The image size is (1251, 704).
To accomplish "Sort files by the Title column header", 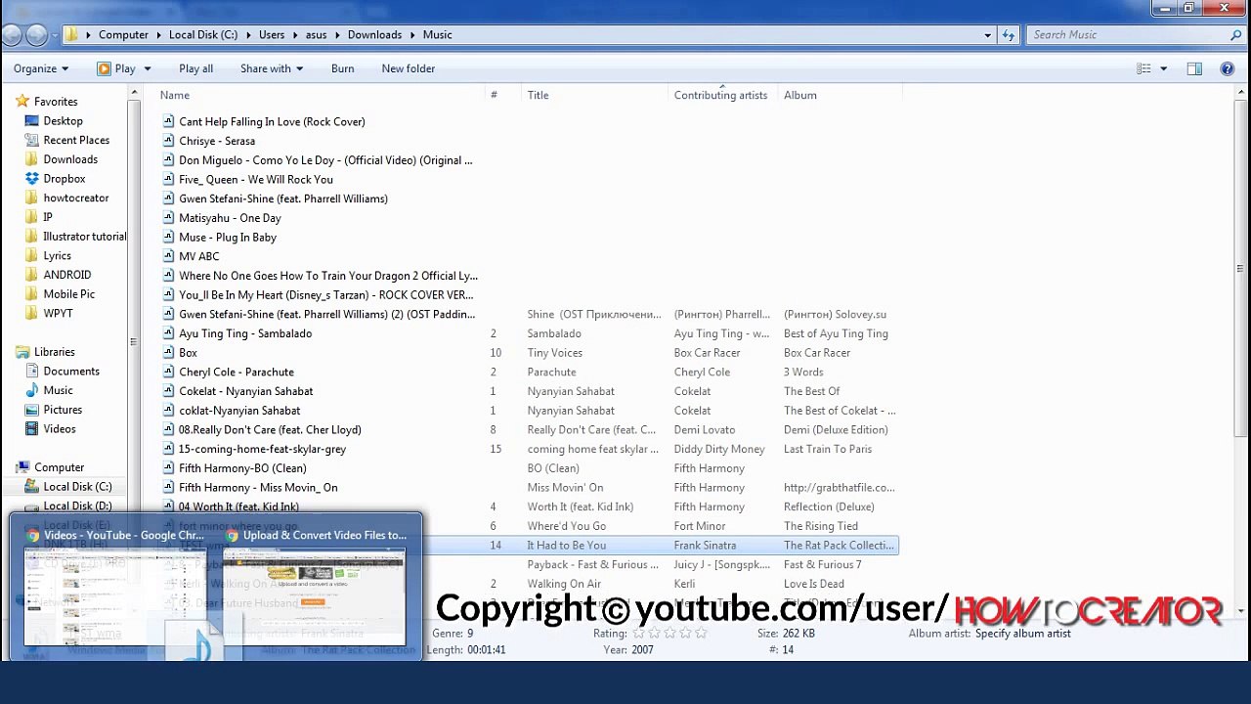I will pyautogui.click(x=595, y=95).
